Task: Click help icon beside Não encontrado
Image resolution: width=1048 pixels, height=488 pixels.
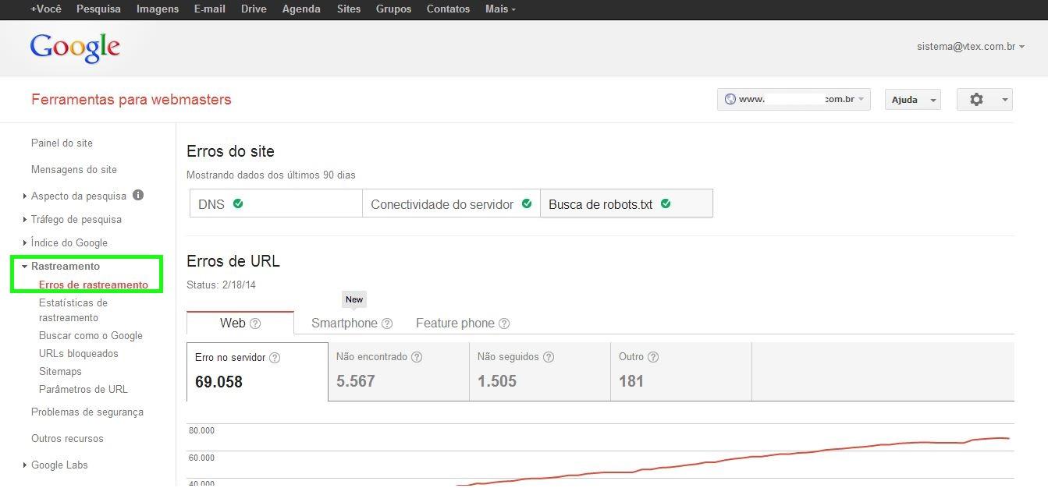Action: coord(417,357)
